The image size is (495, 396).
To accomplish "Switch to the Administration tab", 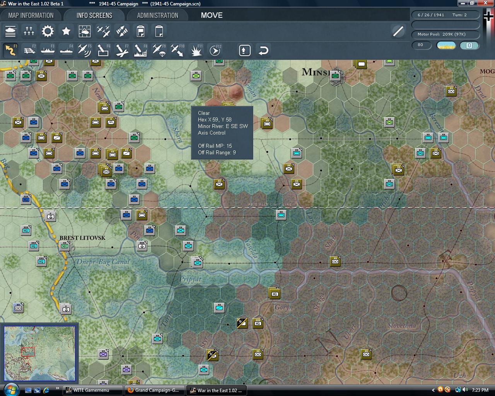I will pyautogui.click(x=157, y=15).
